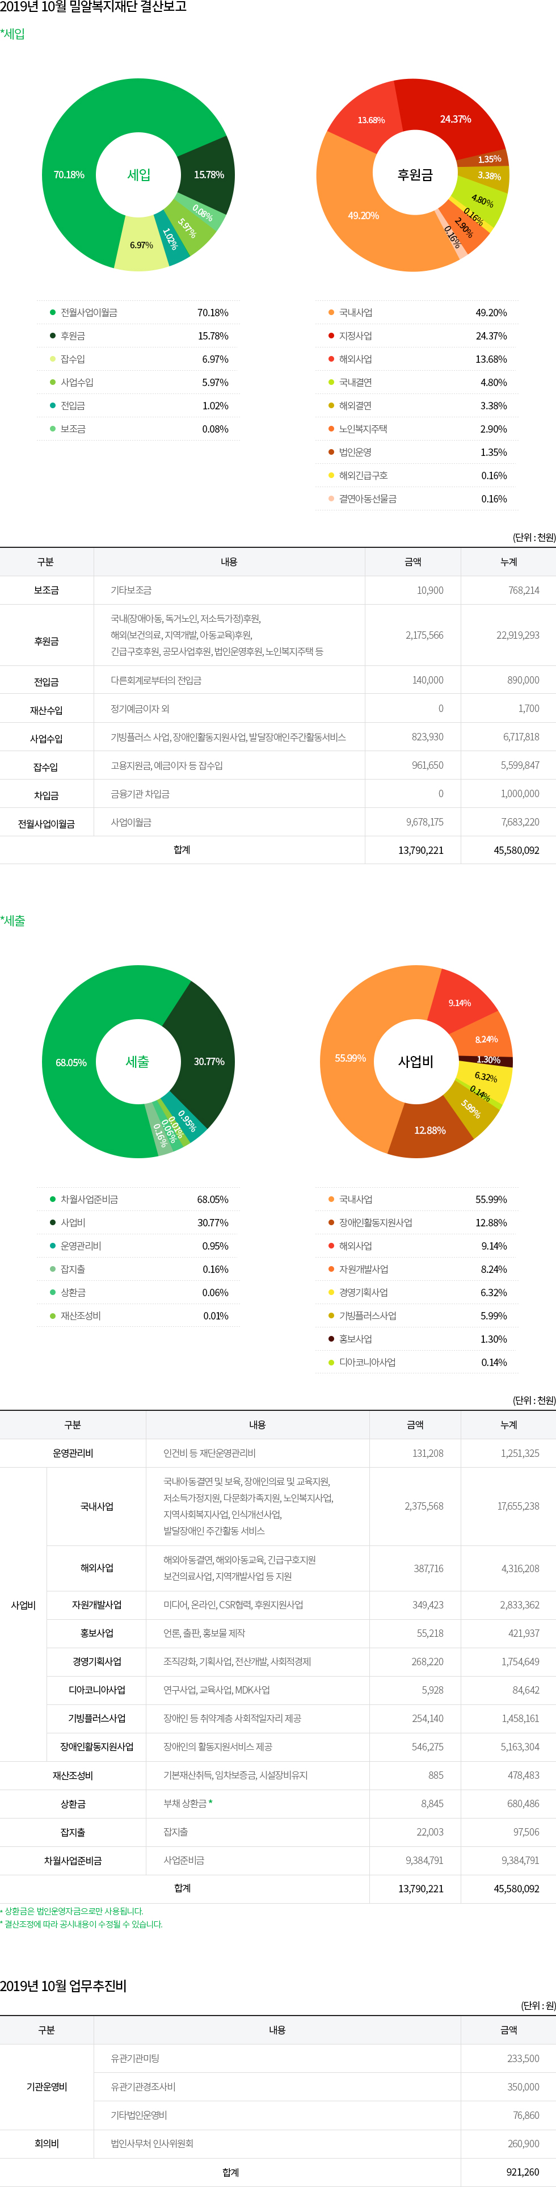This screenshot has height=2187, width=556.
Task: Click the 2019년 10월 업무추진비 heading
Action: 63,1986
